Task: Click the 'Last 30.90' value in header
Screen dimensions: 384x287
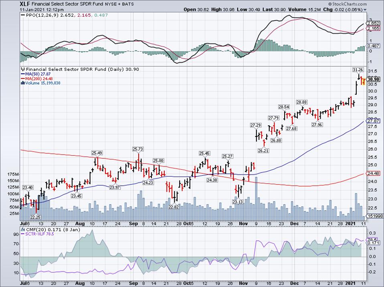Action: (274, 10)
